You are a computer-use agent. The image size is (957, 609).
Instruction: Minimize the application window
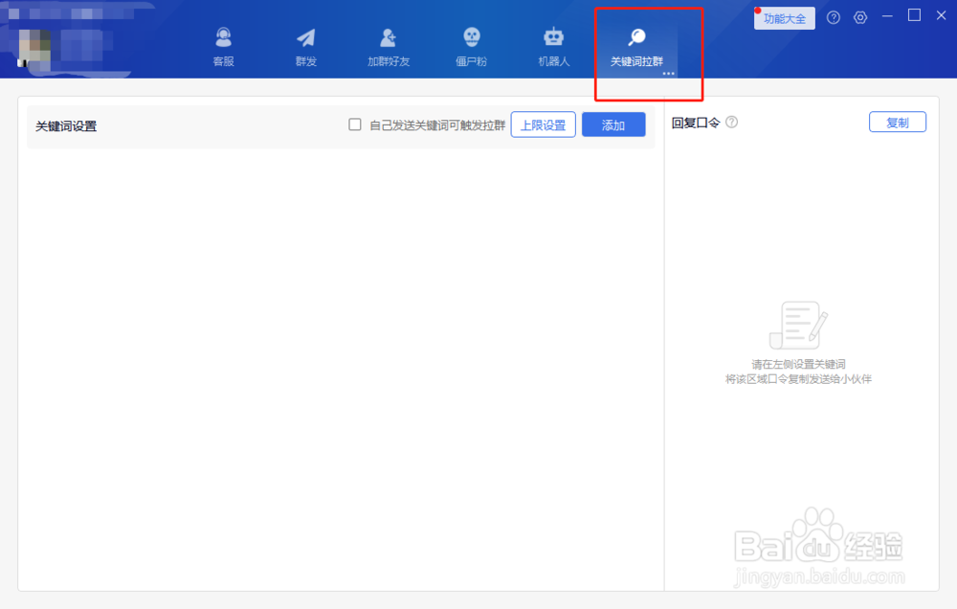887,16
